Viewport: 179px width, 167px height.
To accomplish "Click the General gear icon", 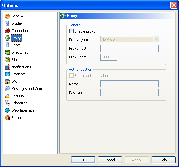I will pos(7,16).
